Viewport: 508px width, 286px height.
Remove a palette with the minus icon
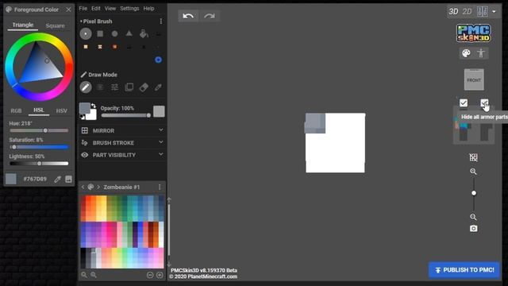[150, 275]
